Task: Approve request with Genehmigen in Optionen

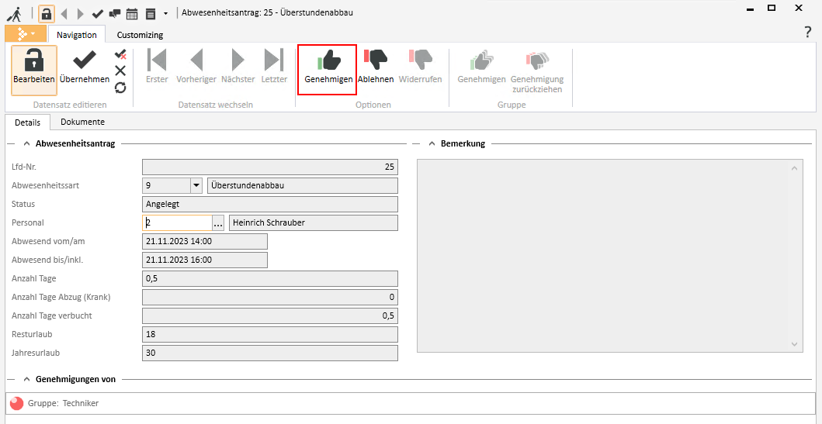Action: pos(328,68)
